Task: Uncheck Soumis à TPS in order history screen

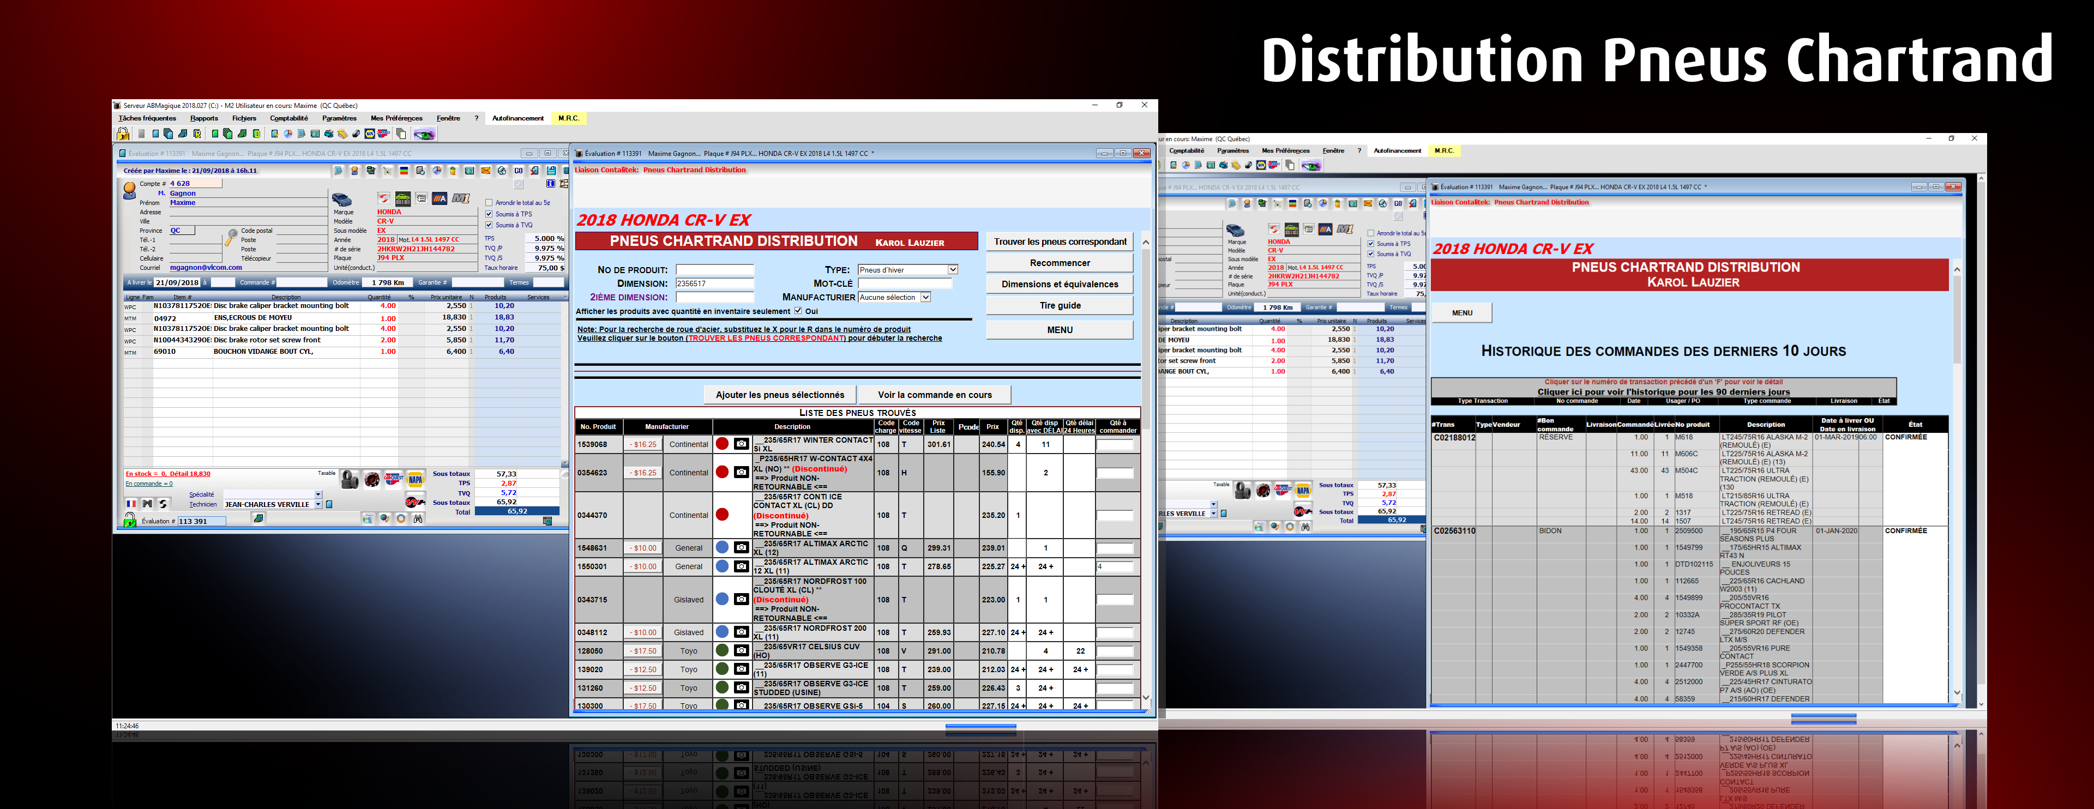Action: (x=1370, y=244)
